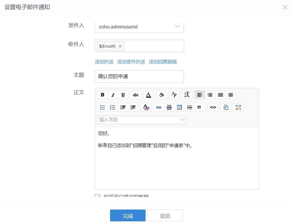Open the 发件人 sender dropdown
This screenshot has height=224, width=293.
coord(139,27)
